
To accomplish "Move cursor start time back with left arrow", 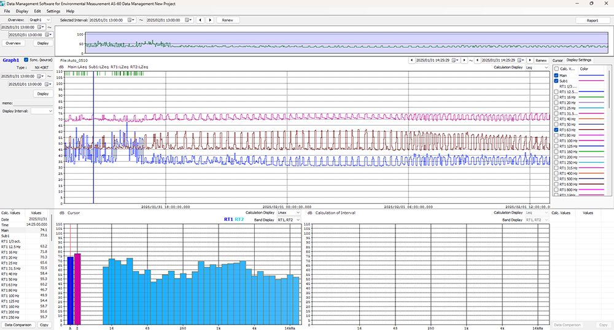I will pos(411,60).
